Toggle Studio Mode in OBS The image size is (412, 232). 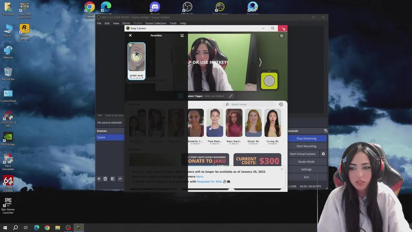[x=306, y=162]
